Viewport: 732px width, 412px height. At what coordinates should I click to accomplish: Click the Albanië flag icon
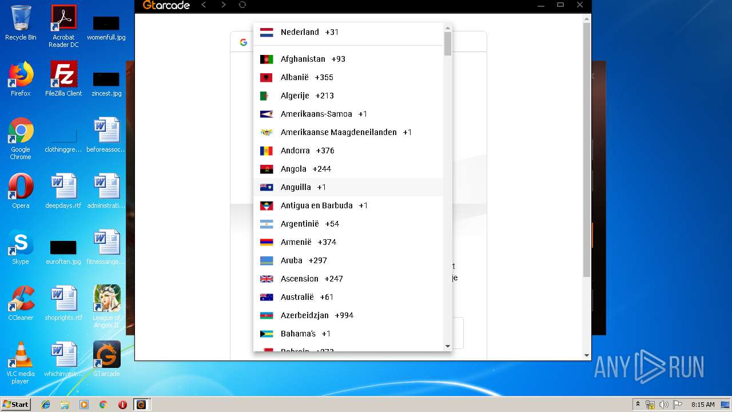tap(266, 78)
